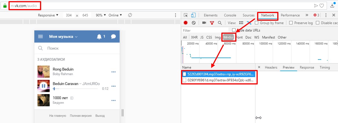The height and width of the screenshot is (123, 338).
Task: Enable Group by frame checkbox
Action: 257,23
